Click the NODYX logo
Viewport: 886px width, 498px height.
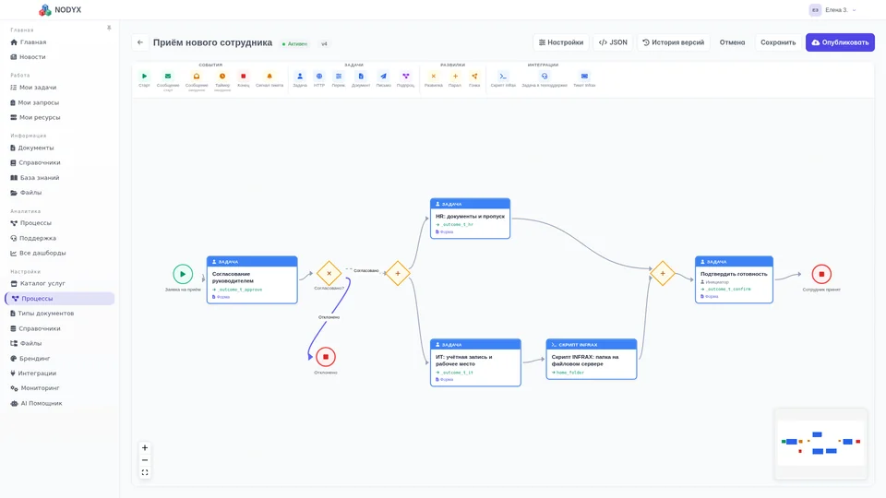click(x=60, y=9)
